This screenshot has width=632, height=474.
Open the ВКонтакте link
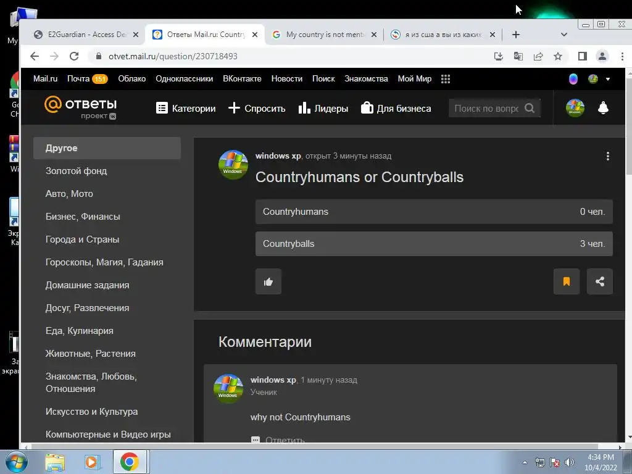(242, 79)
